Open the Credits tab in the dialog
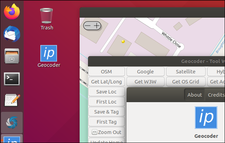This screenshot has height=143, width=225. coord(215,95)
